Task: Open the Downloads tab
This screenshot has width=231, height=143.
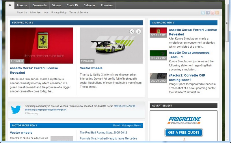Action: click(x=40, y=5)
